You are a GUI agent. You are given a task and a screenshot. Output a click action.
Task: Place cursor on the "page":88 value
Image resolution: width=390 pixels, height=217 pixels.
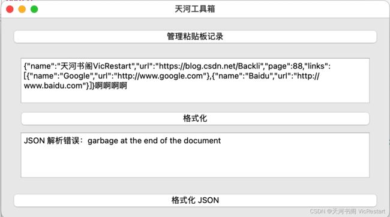[284, 66]
